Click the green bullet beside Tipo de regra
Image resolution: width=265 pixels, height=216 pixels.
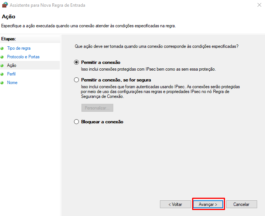(x=2, y=49)
